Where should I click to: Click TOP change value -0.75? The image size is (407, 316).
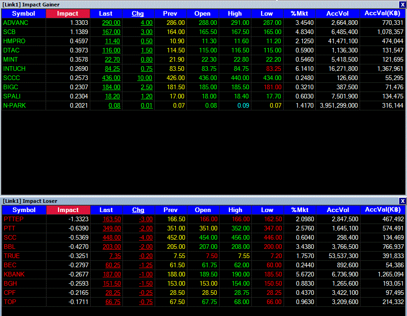pos(146,302)
